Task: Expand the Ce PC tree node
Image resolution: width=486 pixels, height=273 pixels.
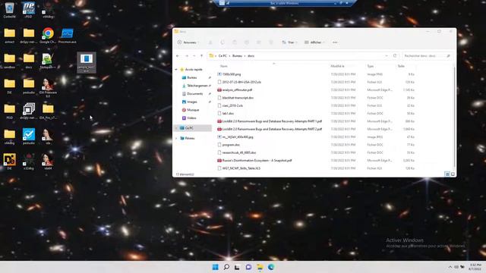Action: pos(176,128)
